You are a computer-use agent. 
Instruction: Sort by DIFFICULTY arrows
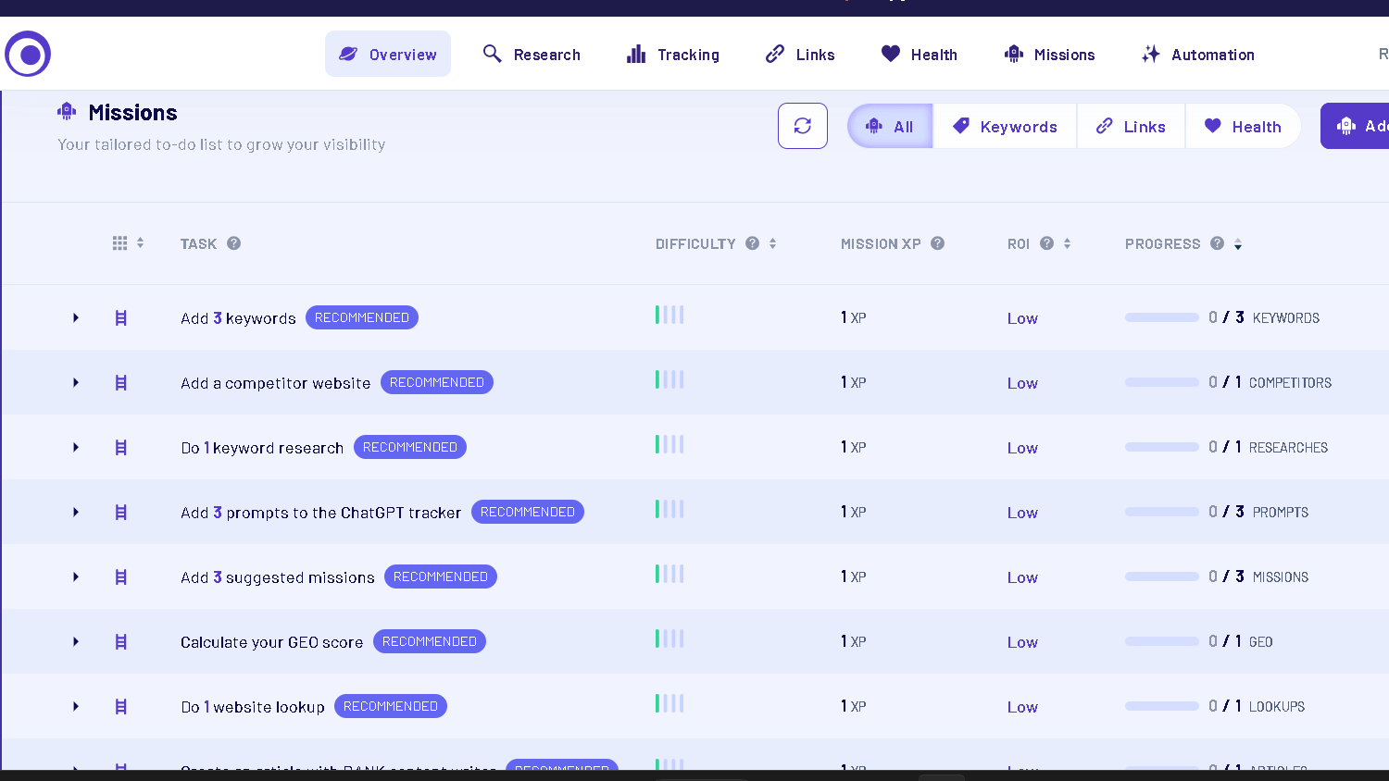[772, 243]
